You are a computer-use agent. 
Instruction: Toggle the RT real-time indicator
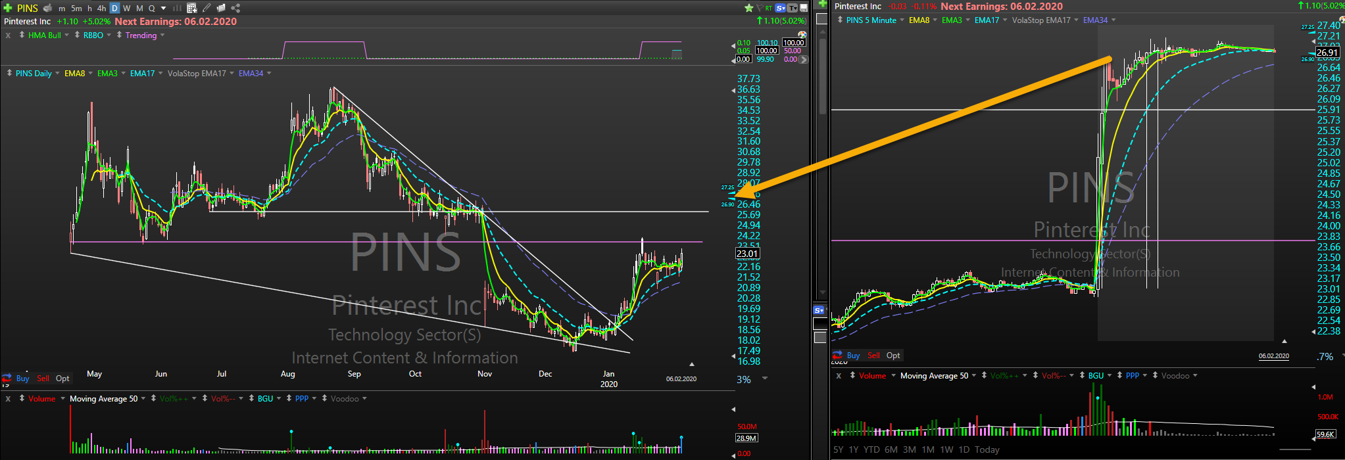(768, 8)
